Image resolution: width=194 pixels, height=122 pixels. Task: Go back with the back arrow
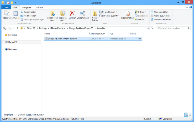(x=5, y=28)
